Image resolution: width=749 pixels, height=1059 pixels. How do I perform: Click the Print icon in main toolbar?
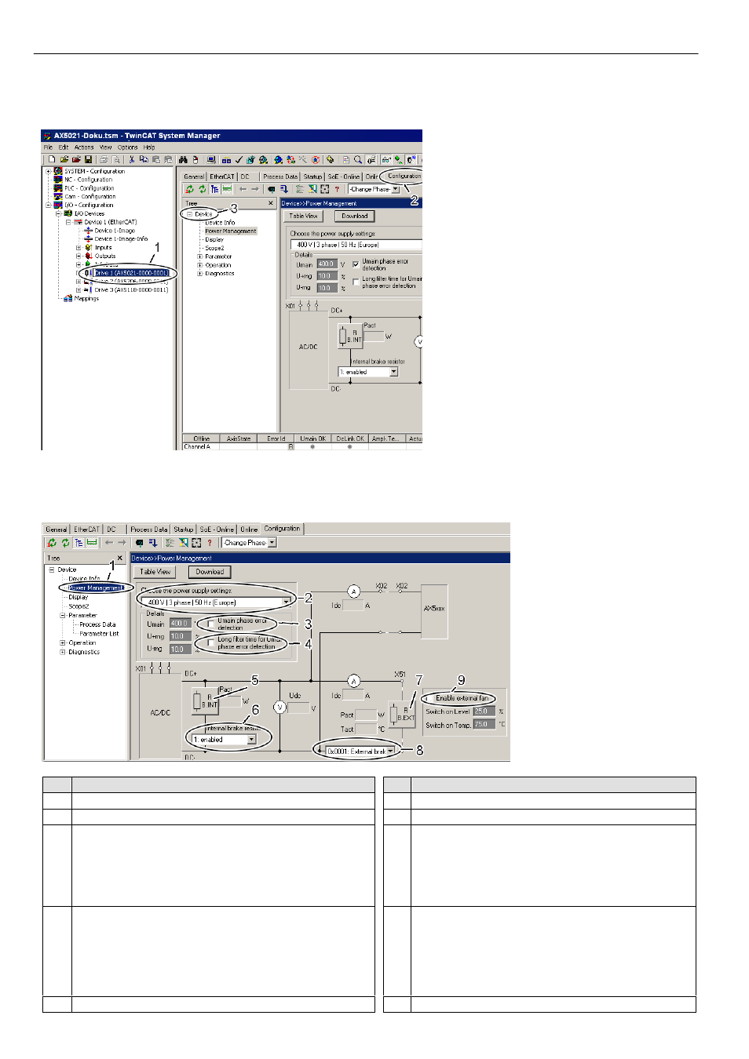103,159
